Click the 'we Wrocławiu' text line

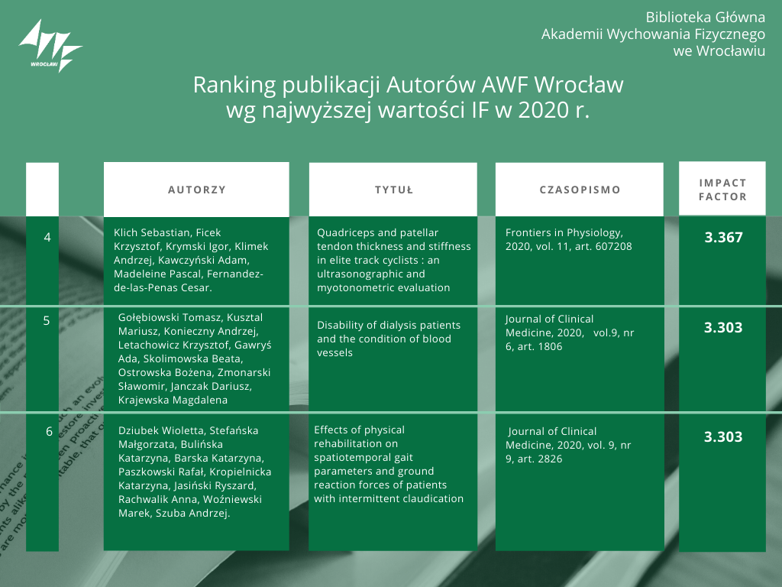(719, 50)
